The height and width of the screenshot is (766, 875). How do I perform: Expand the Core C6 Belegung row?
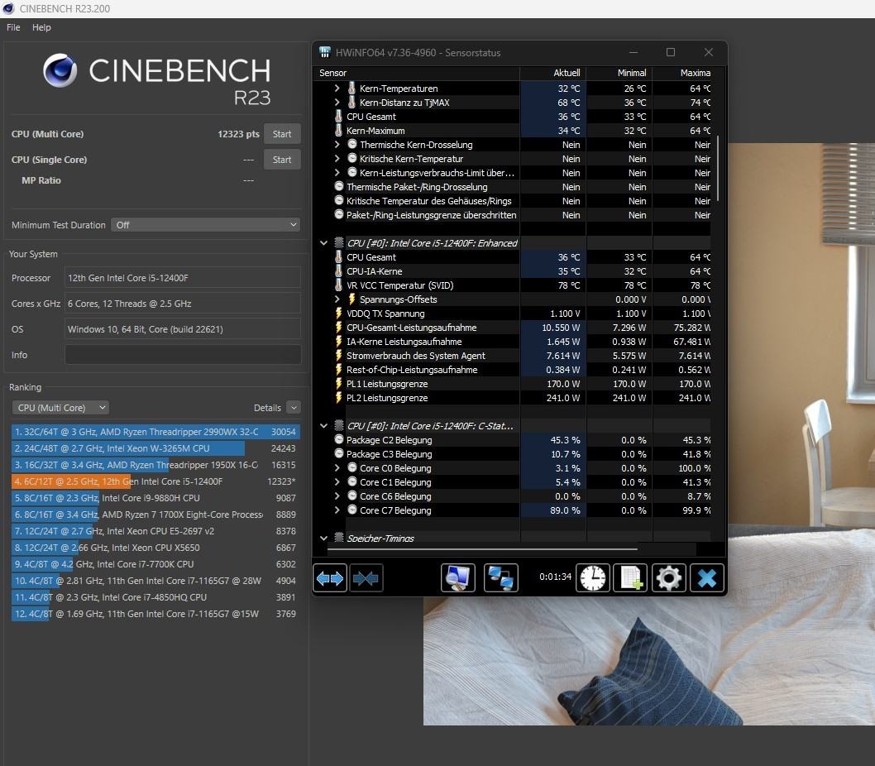[337, 496]
